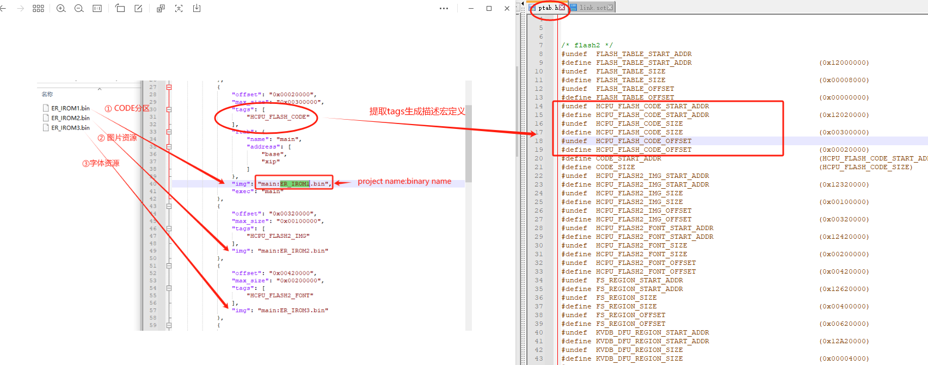Go back to the previous image
Image resolution: width=928 pixels, height=365 pixels.
3,9
